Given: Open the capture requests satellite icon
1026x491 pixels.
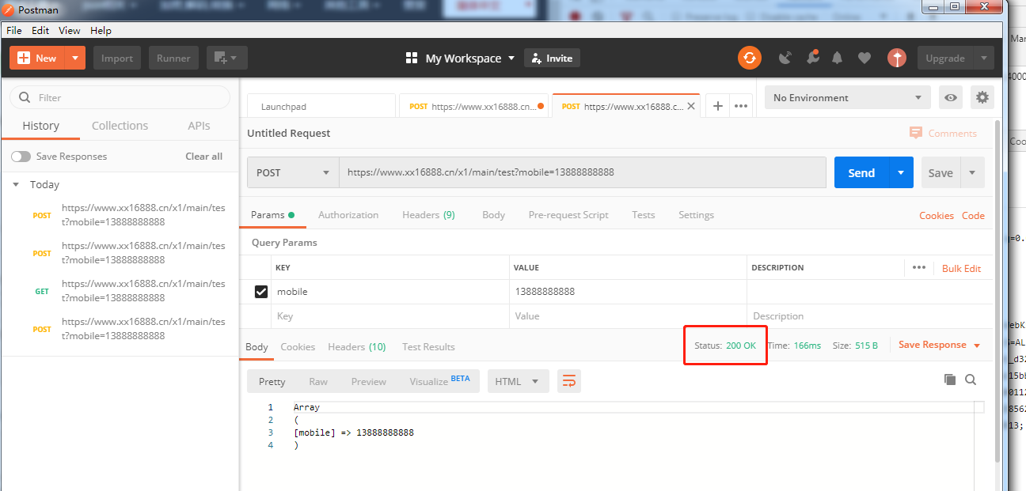Looking at the screenshot, I should [x=785, y=58].
